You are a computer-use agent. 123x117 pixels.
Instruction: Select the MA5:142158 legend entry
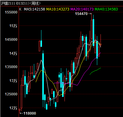tap(34, 9)
